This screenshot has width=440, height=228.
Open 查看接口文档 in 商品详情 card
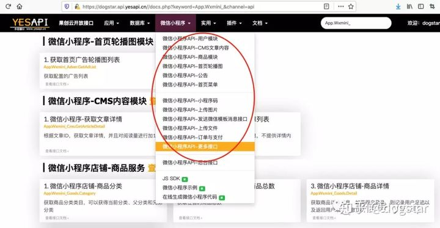point(324,218)
